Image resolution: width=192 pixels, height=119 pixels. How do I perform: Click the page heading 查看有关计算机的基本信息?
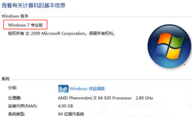tap(33, 5)
